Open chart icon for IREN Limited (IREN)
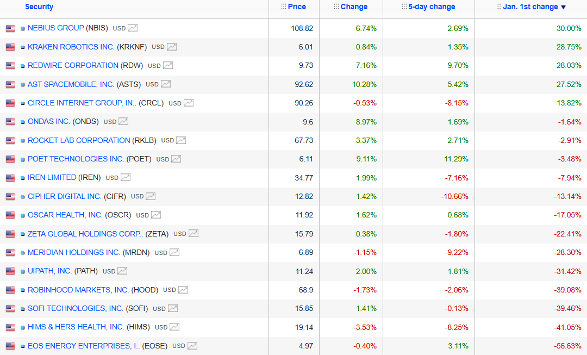The height and width of the screenshot is (355, 587). coord(126,177)
